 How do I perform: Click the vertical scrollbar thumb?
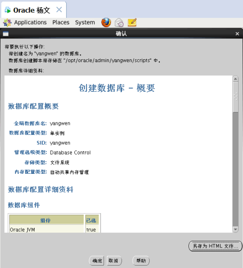click(236, 97)
